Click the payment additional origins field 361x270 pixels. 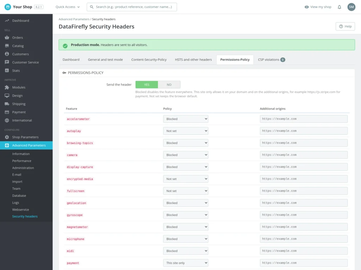304,263
